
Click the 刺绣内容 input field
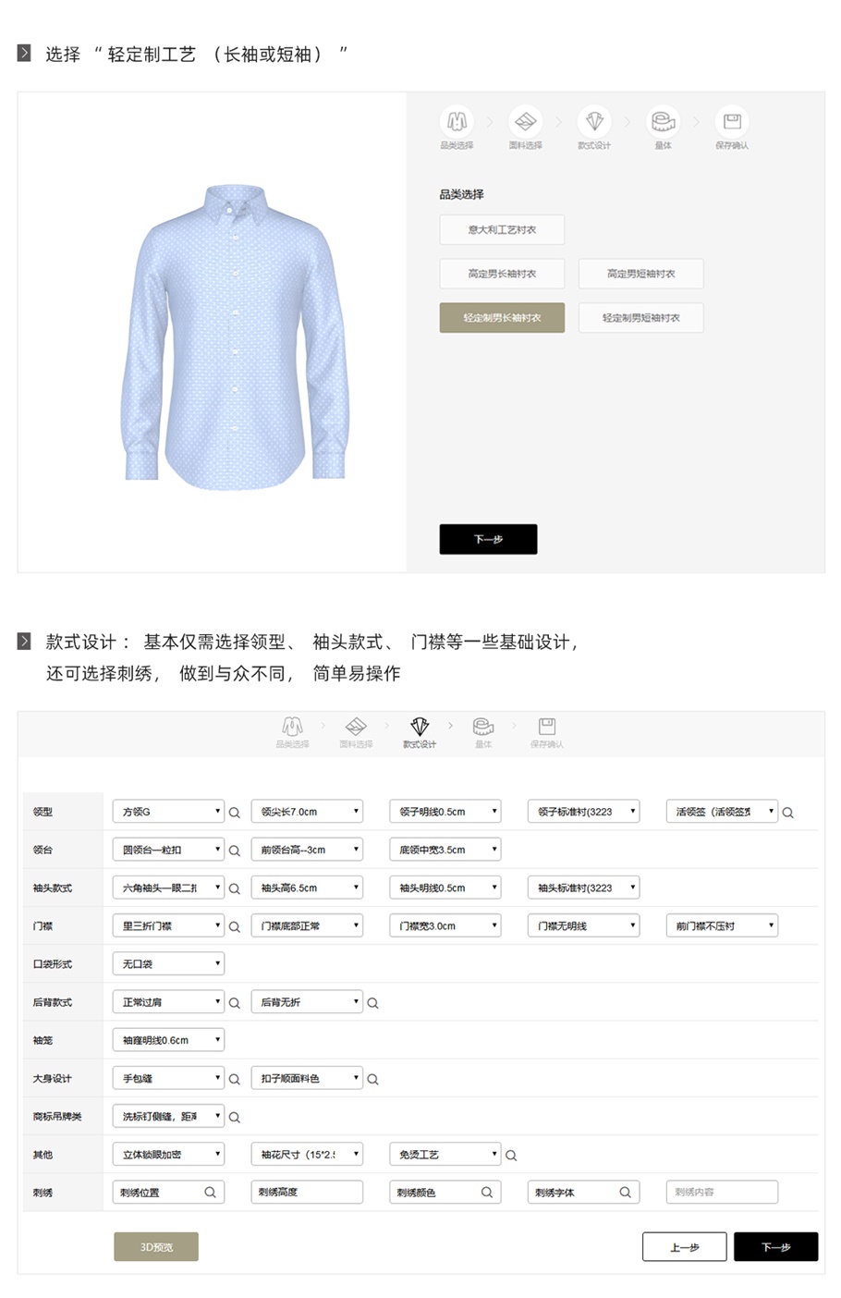click(722, 1192)
